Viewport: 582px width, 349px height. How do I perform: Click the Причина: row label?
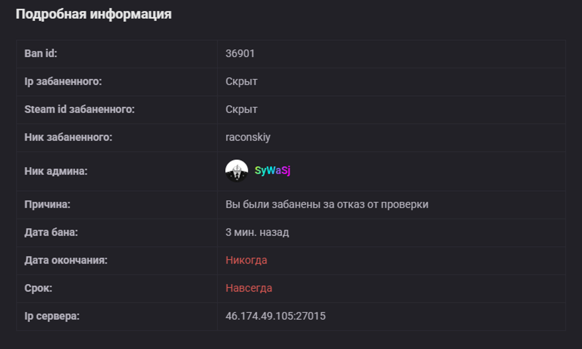(x=47, y=205)
